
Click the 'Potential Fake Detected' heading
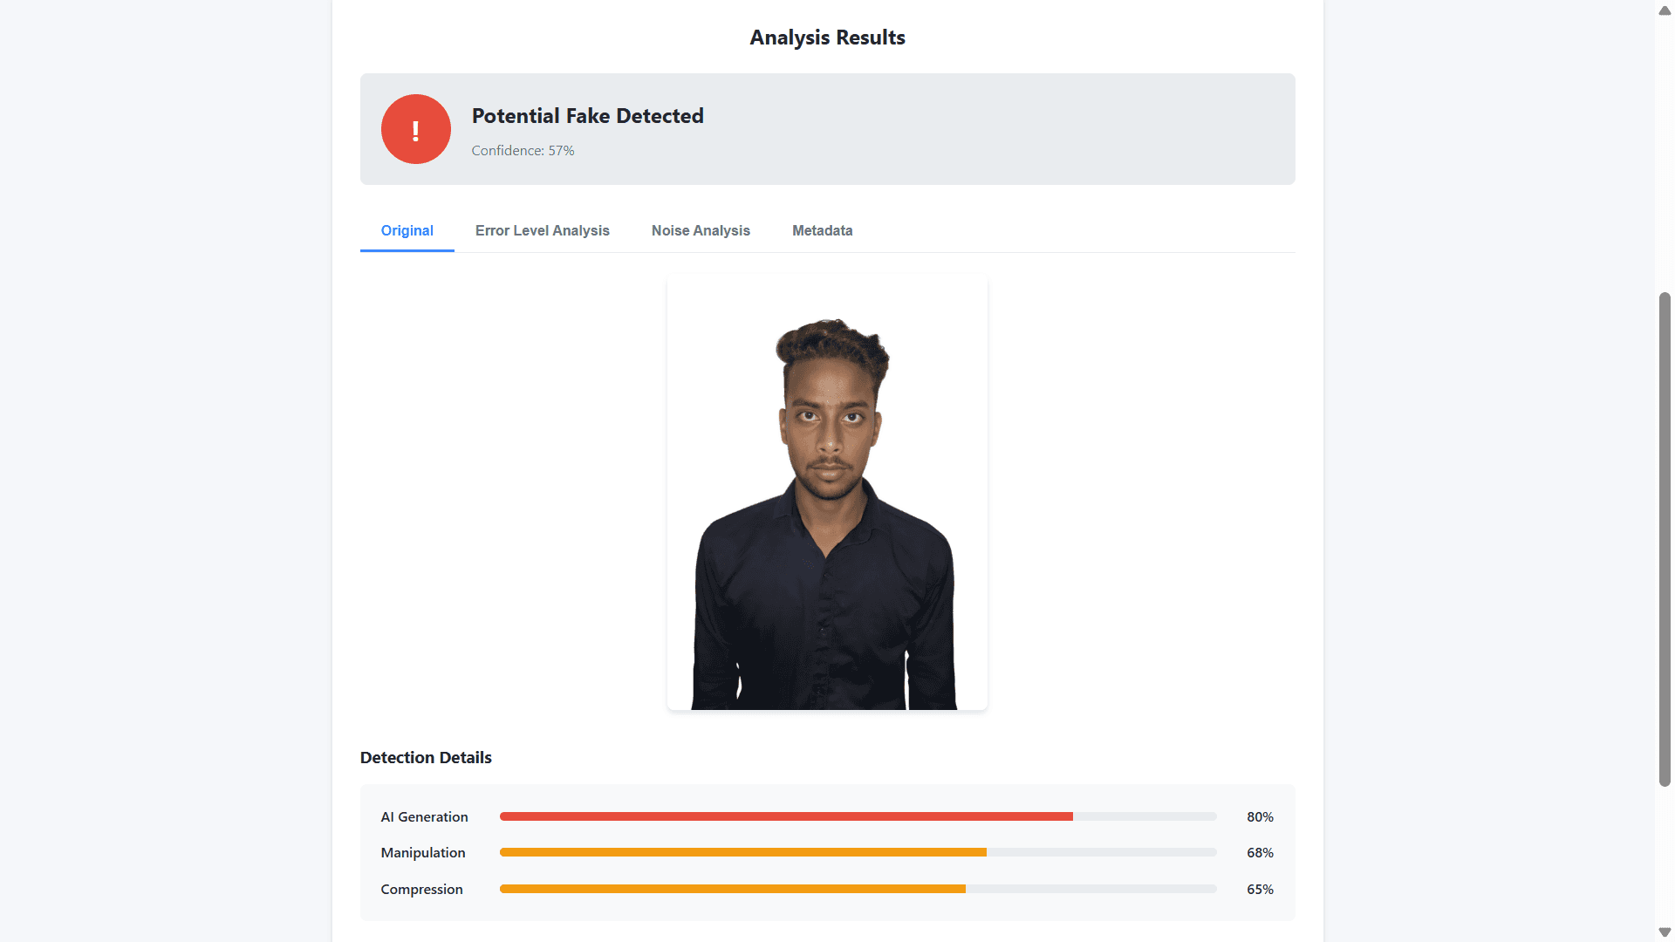pyautogui.click(x=586, y=115)
